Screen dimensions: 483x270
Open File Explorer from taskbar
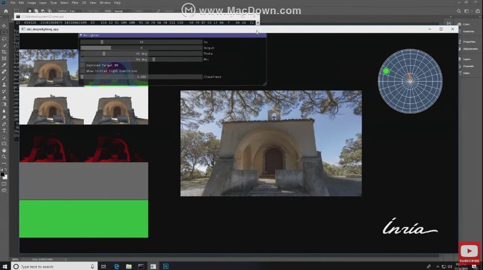129,266
